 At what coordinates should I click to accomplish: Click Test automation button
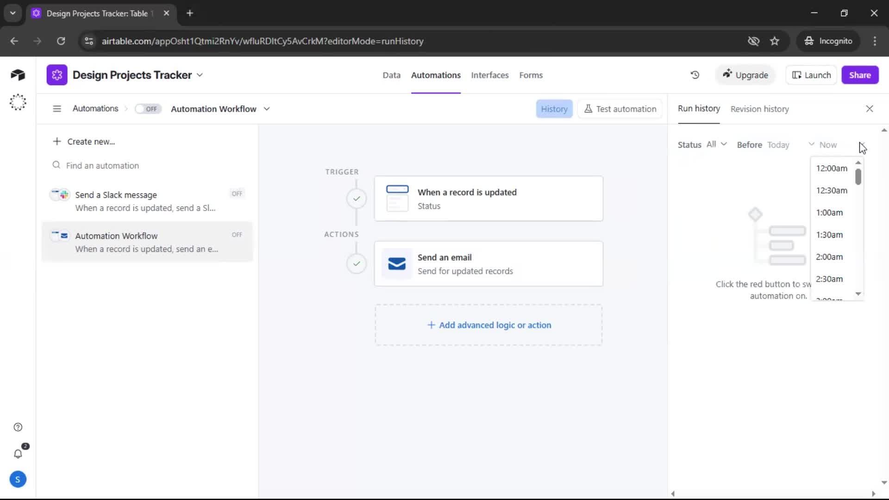pos(620,109)
